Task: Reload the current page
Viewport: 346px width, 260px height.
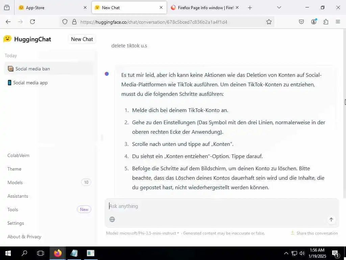Action: tap(32, 22)
